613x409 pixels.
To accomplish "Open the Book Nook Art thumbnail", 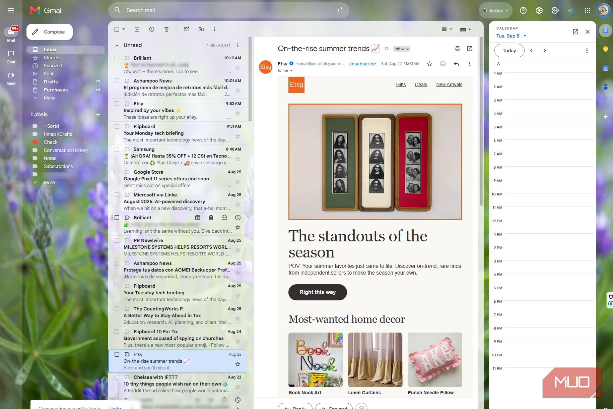I will [316, 360].
